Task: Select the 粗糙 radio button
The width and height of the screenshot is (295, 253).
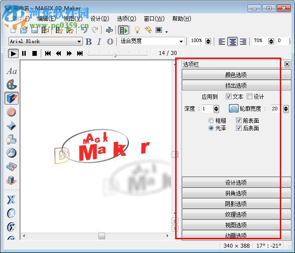Action: tap(211, 121)
